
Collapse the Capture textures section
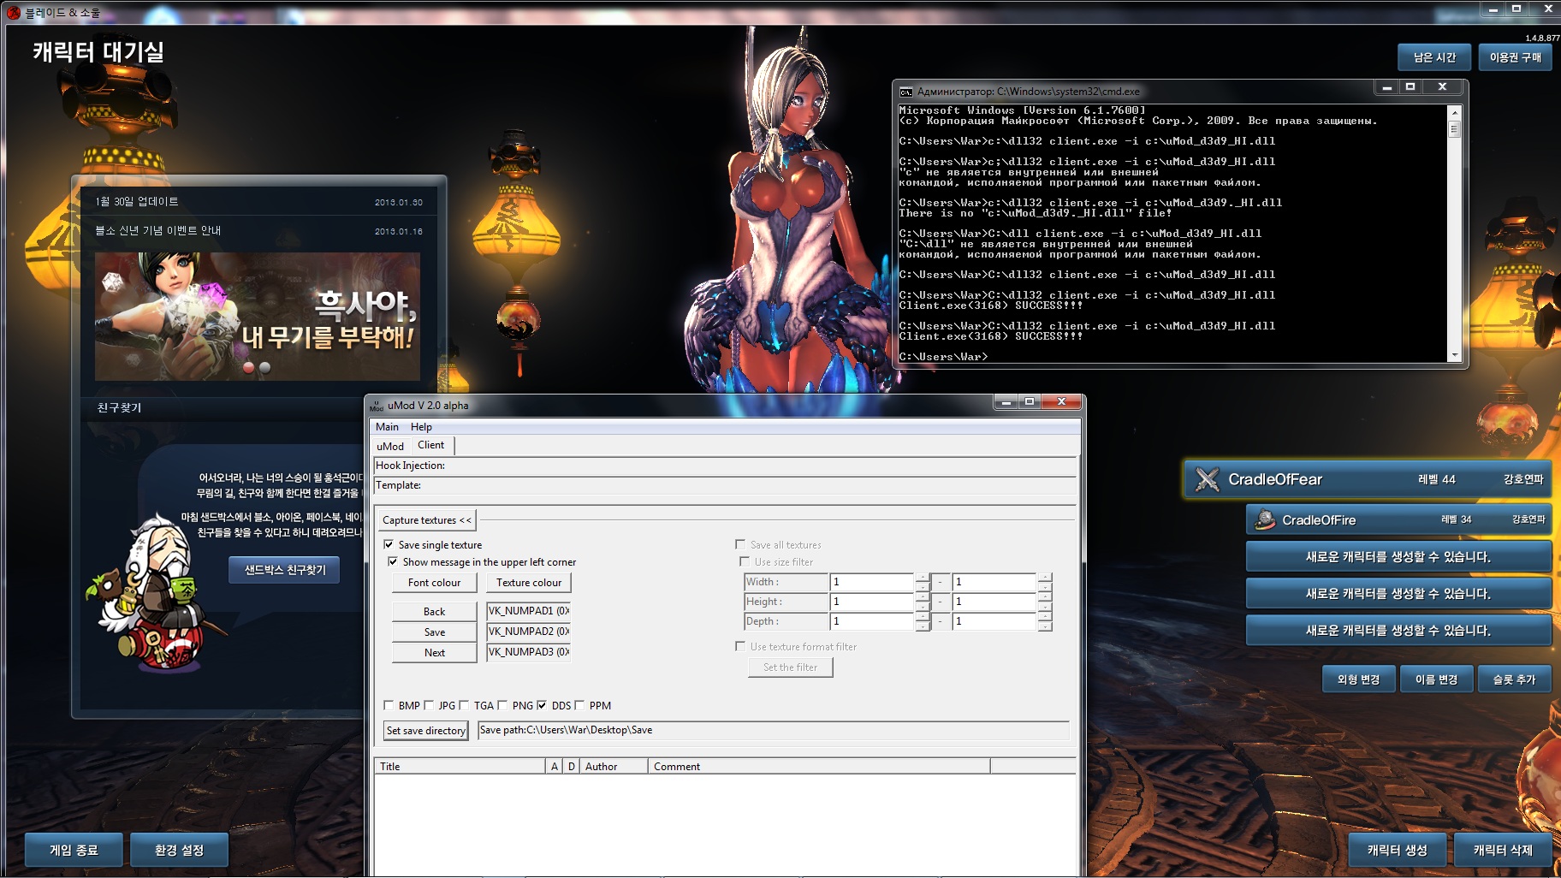pos(426,520)
